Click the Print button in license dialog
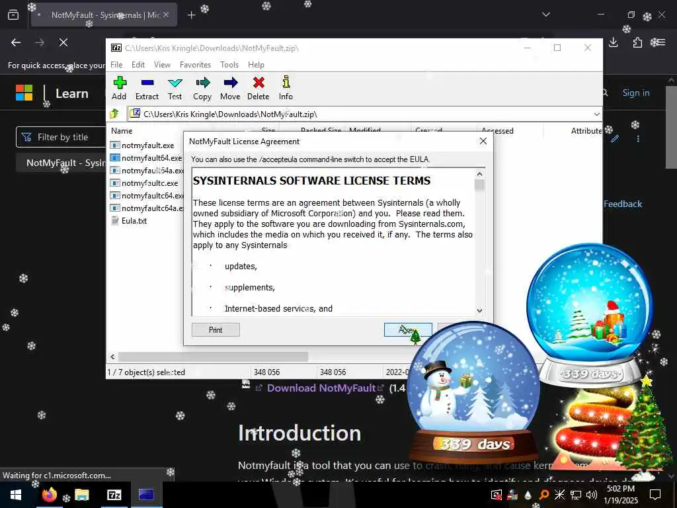This screenshot has height=508, width=677. point(216,330)
